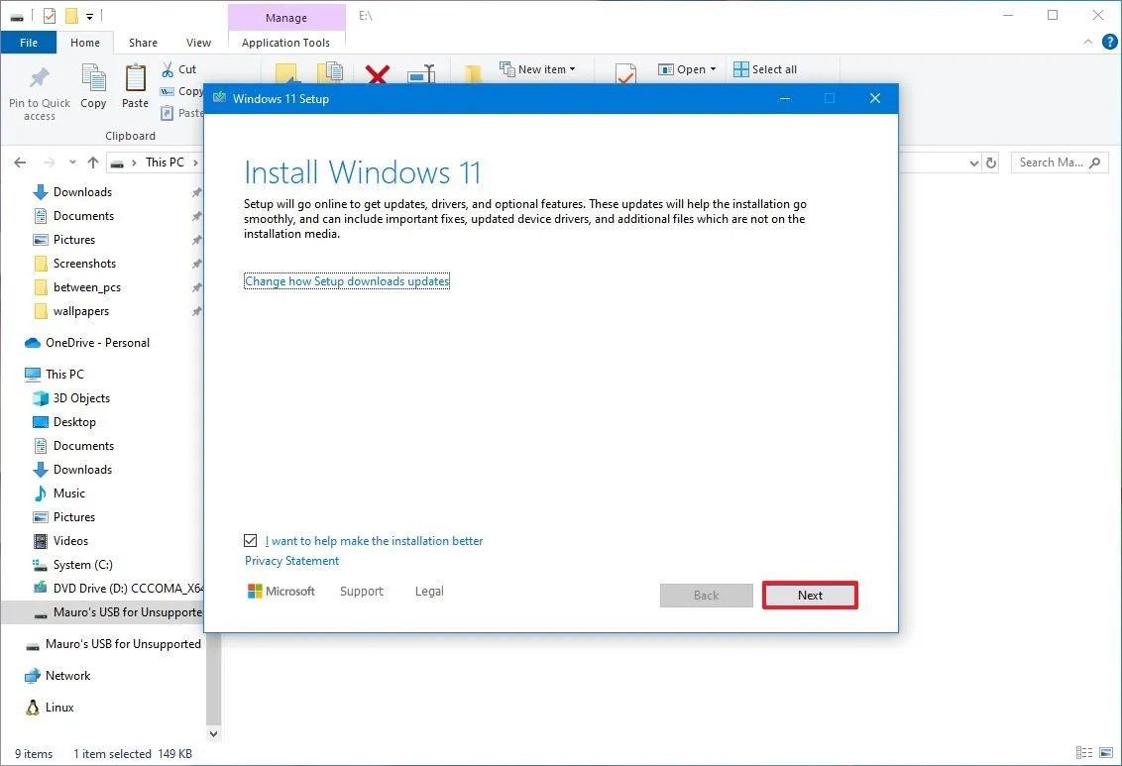Click the Next button in Windows 11 Setup
This screenshot has height=766, width=1122.
[x=810, y=595]
